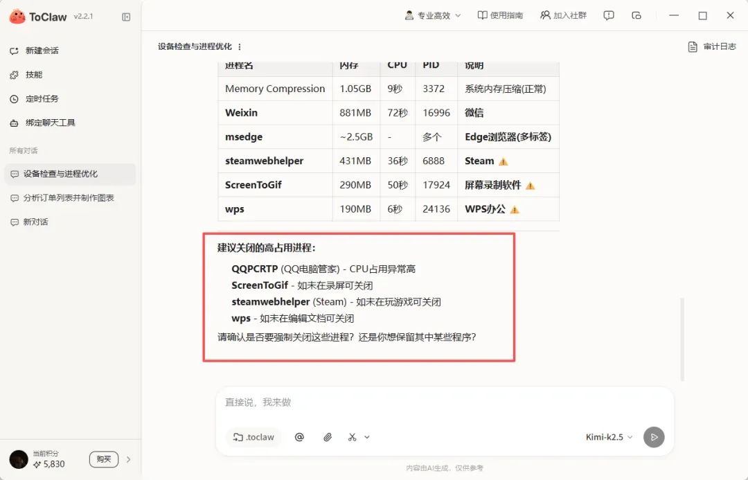Screen dimensions: 748x480
Task: Click the warning icon beside Steam
Action: click(504, 162)
